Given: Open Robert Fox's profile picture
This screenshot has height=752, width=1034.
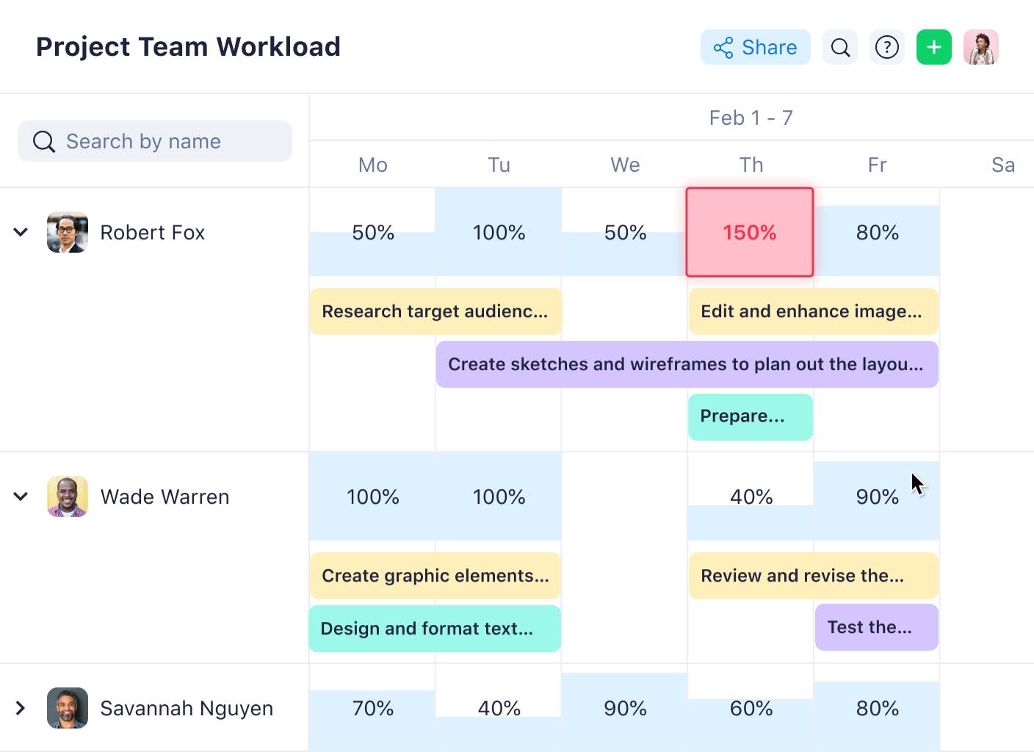Looking at the screenshot, I should coord(67,232).
